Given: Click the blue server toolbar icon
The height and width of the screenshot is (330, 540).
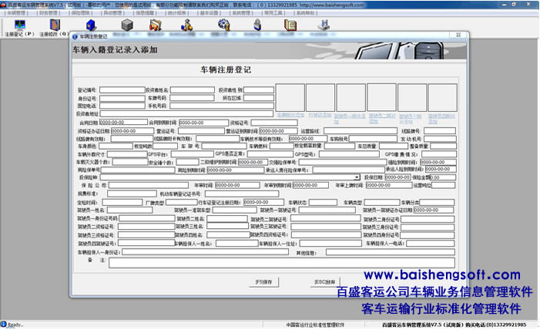Looking at the screenshot, I should (91, 25).
